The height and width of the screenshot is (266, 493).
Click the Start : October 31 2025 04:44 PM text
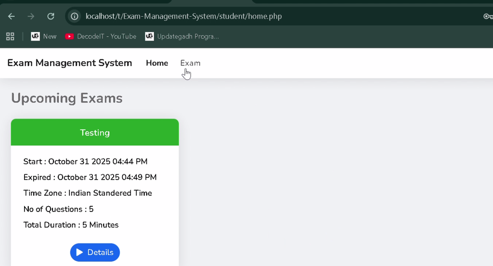click(85, 161)
